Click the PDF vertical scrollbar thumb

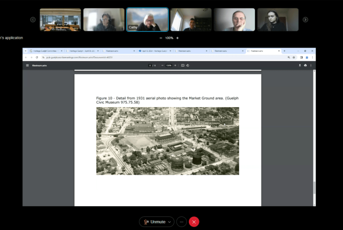(314, 188)
